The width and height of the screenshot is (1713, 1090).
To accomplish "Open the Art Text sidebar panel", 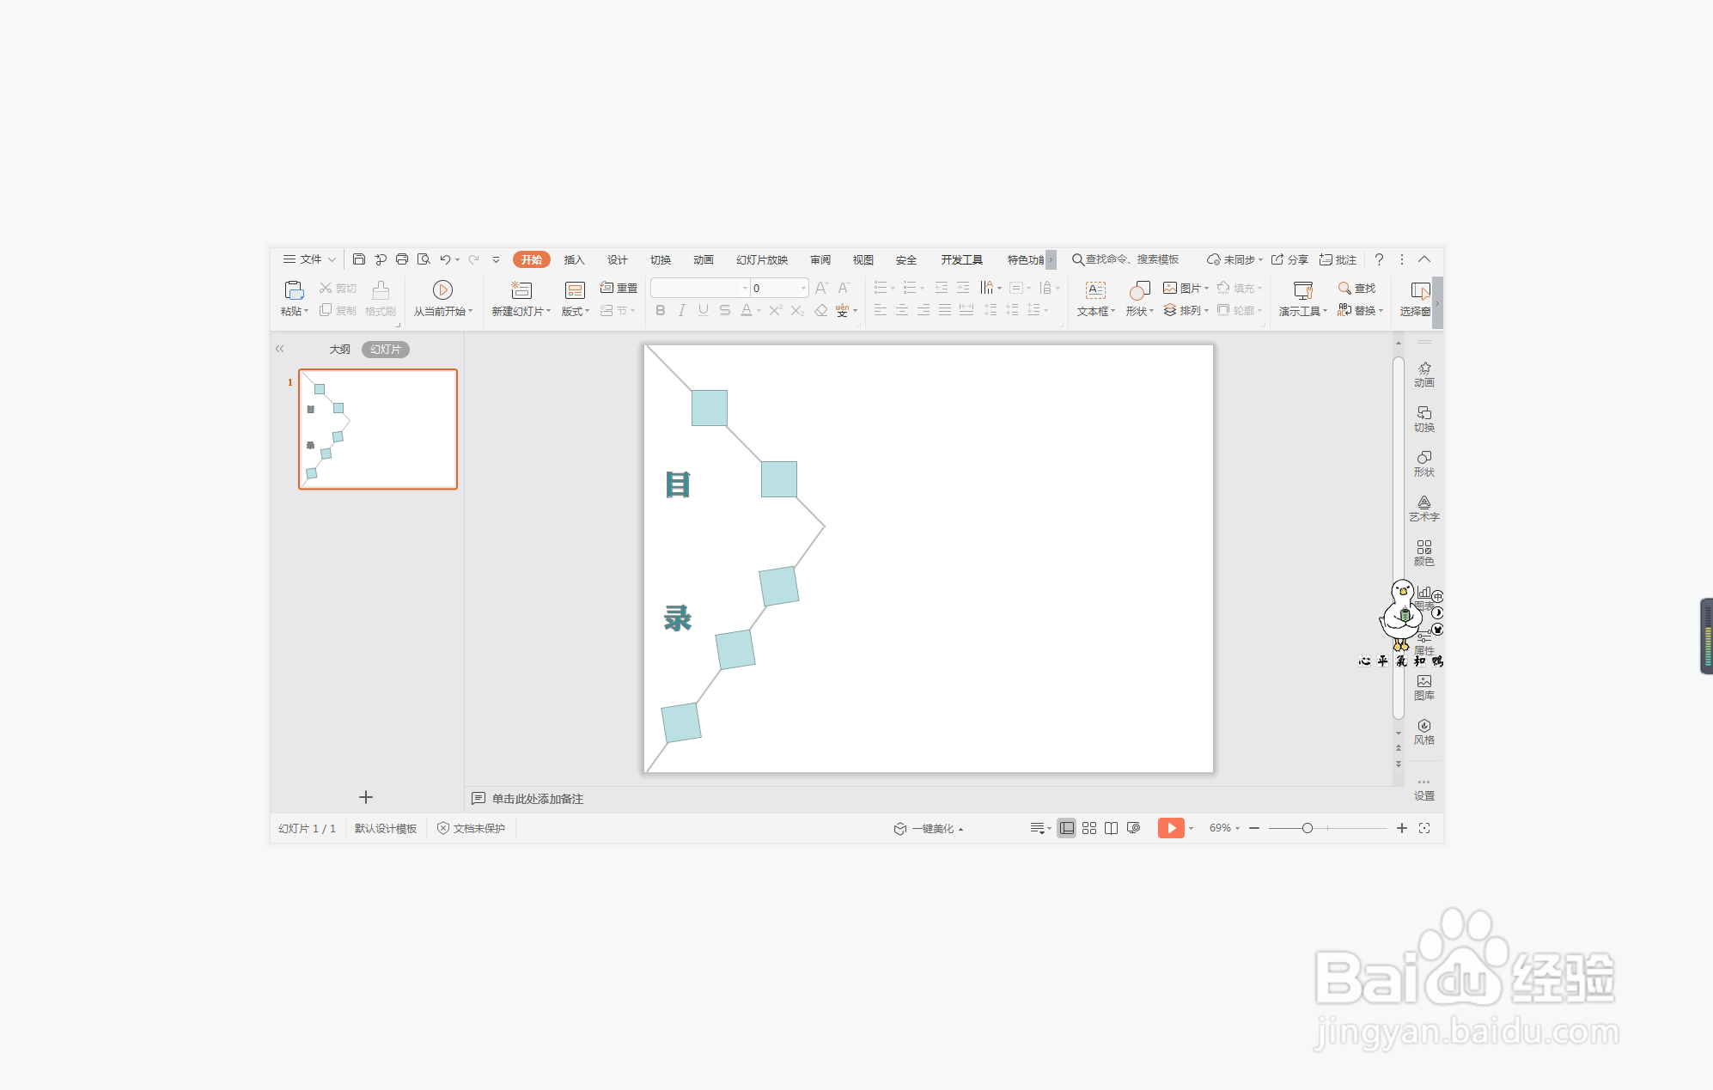I will [x=1423, y=508].
